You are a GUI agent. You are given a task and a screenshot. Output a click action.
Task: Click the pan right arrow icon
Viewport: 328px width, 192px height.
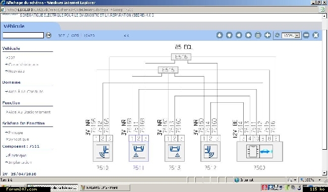coord(248,35)
